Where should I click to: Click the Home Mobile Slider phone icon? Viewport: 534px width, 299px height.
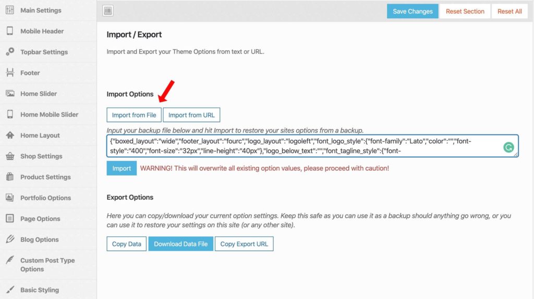[10, 114]
